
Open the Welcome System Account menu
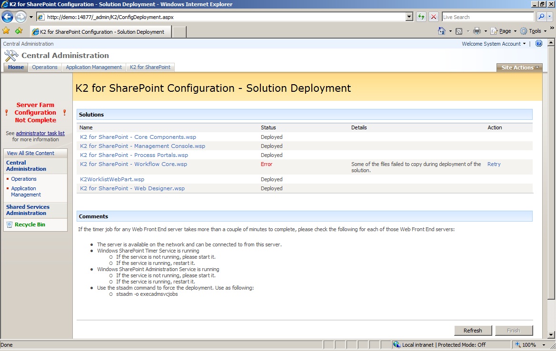pos(494,44)
